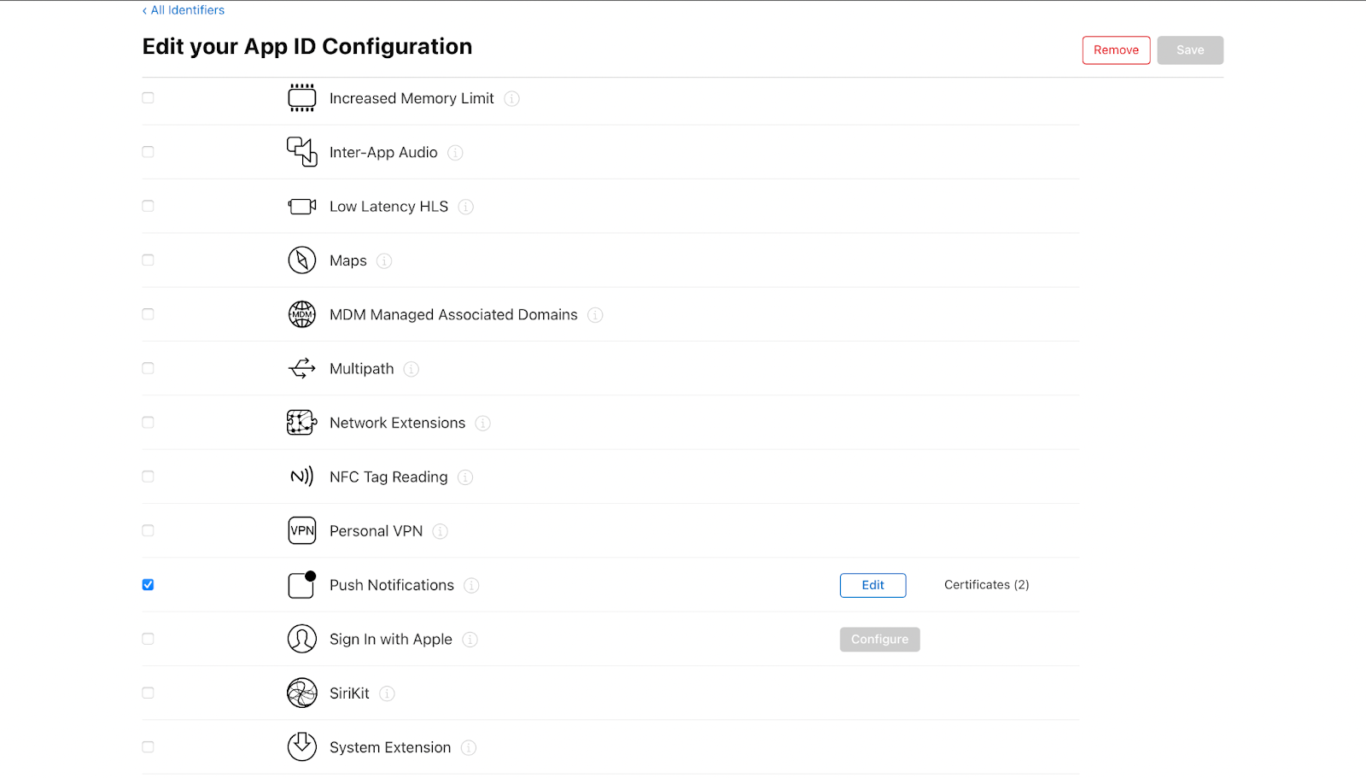1366x778 pixels.
Task: Click the SiriKit icon
Action: (x=301, y=693)
